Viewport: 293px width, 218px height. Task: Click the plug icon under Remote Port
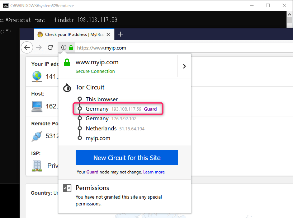click(x=37, y=136)
